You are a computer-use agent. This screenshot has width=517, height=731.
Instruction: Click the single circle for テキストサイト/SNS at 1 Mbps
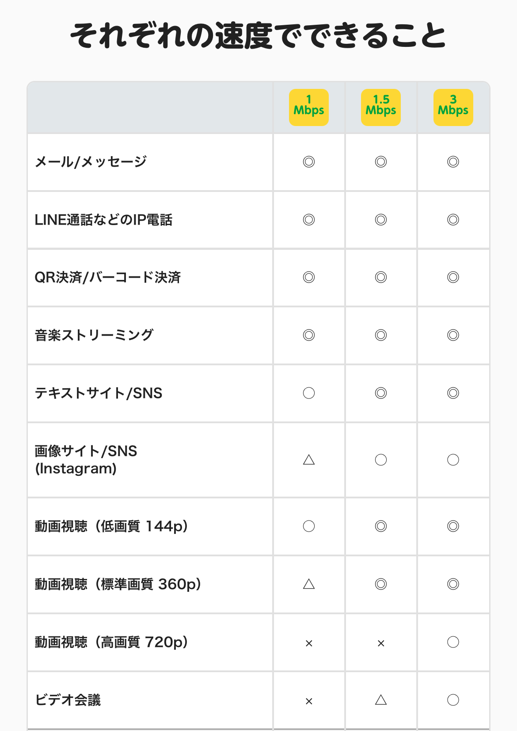[309, 393]
